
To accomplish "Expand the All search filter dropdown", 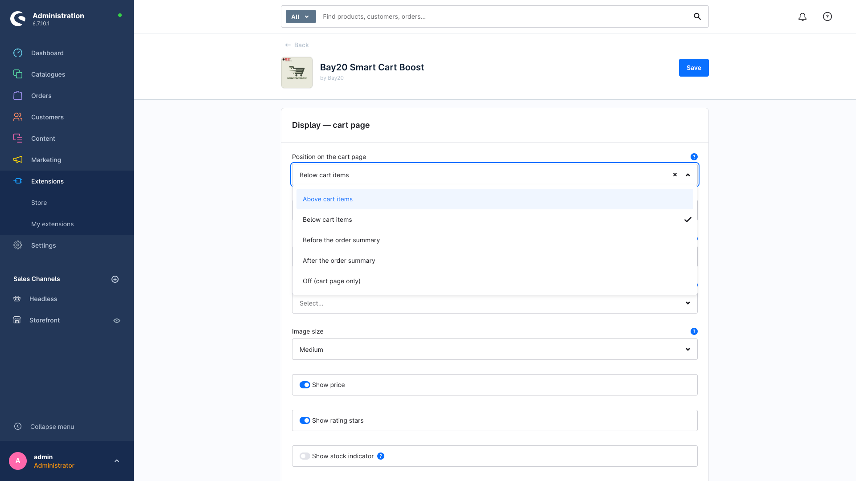I will pos(301,16).
